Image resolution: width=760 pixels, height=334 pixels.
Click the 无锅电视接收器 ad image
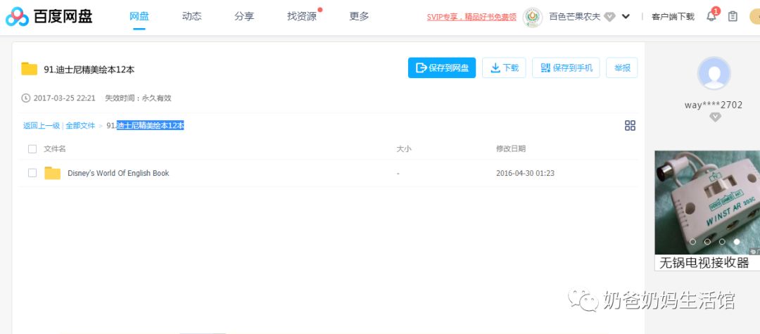(707, 203)
